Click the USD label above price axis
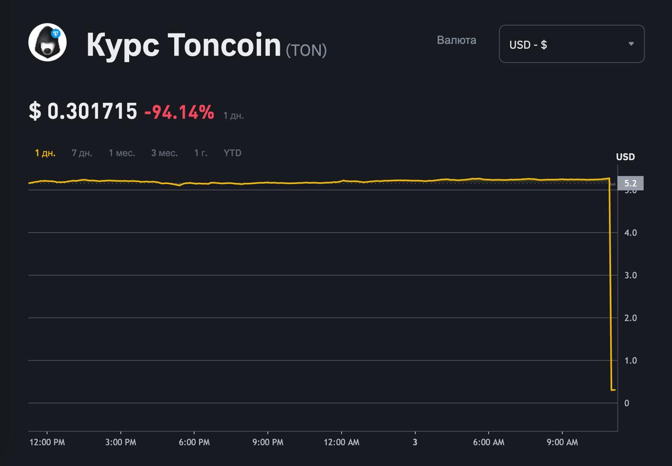 (x=625, y=157)
